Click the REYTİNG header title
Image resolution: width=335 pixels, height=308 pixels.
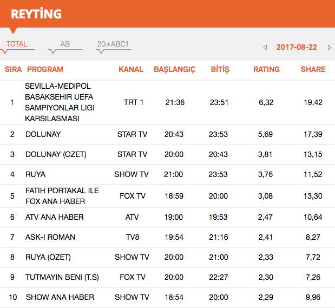click(x=36, y=14)
